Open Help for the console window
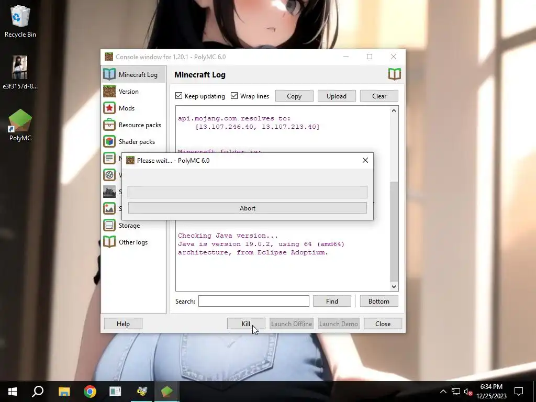 tap(123, 323)
